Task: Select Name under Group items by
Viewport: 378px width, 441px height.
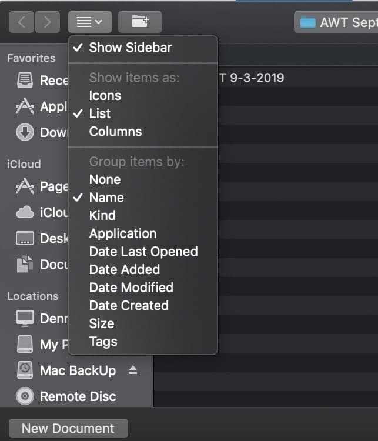Action: [x=106, y=198]
